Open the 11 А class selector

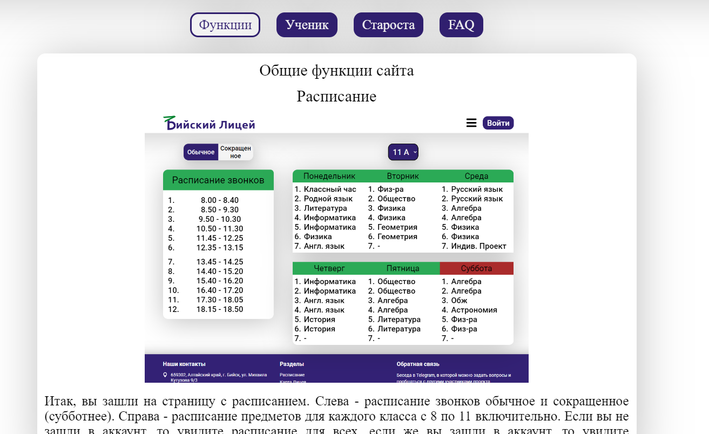403,152
